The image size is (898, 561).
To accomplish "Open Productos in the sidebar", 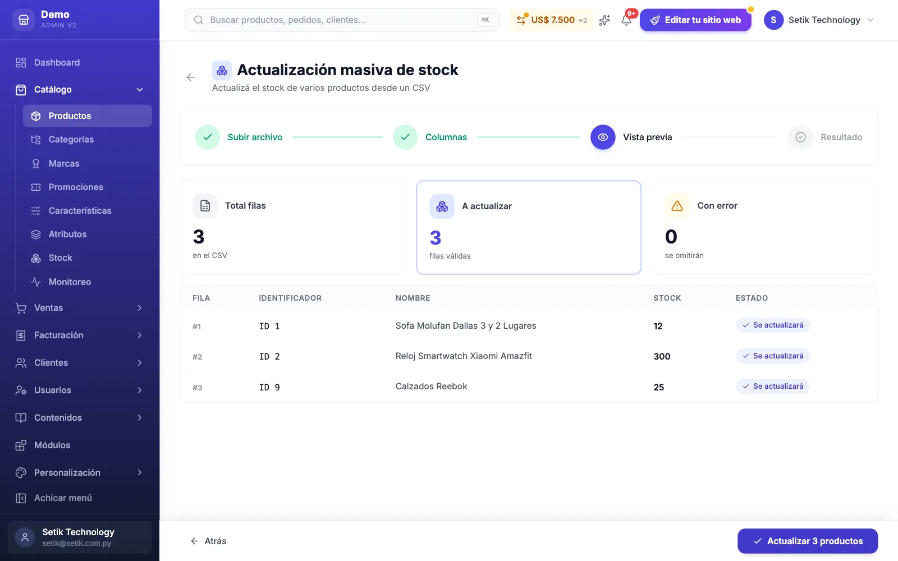I will [88, 116].
